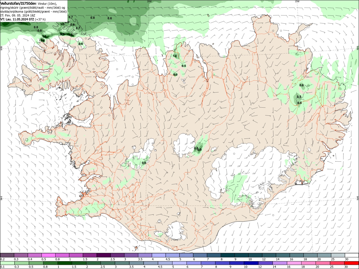Click the bold "VT: Lau. 11.05.2024 07Z" text
The height and width of the screenshot is (269, 359).
click(17, 19)
